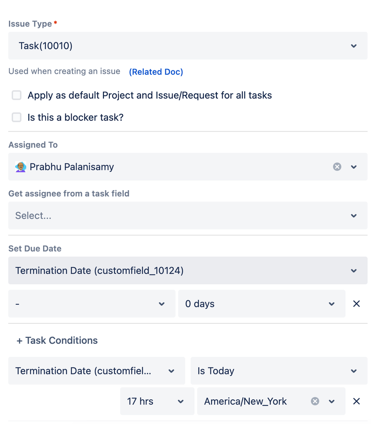This screenshot has width=371, height=424.
Task: Click the "(Related Doc)" link
Action: click(x=156, y=71)
